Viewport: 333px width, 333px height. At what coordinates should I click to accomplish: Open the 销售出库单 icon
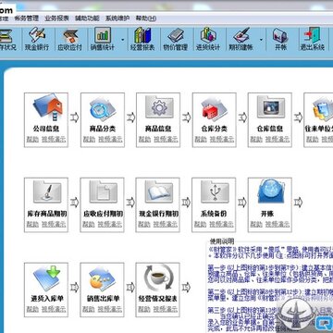[103, 279]
